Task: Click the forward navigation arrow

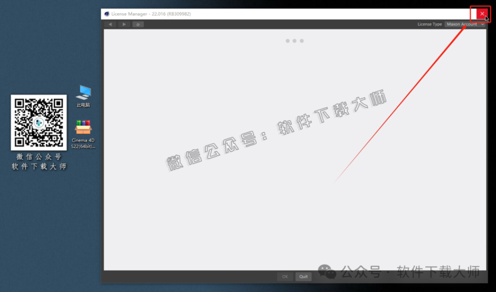Action: coord(124,24)
